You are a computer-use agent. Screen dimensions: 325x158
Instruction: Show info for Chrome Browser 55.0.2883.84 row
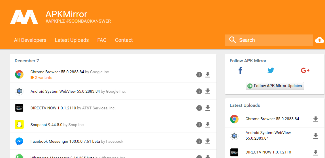(199, 74)
